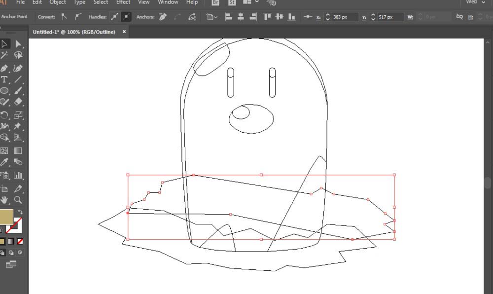Activate the Hand tool
The image size is (493, 294).
click(x=4, y=200)
